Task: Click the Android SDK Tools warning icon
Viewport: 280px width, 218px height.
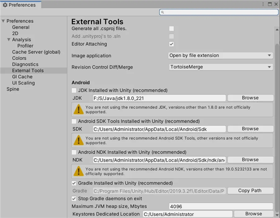Action: 77,140
